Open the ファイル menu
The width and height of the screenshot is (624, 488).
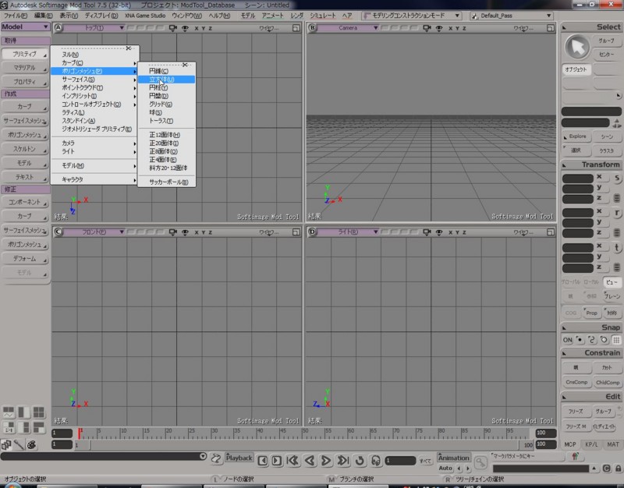click(16, 16)
